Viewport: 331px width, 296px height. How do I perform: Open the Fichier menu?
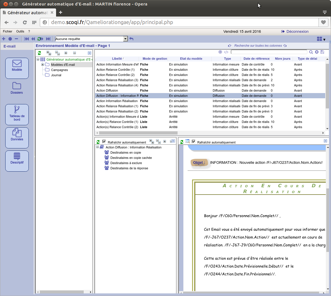pos(8,31)
